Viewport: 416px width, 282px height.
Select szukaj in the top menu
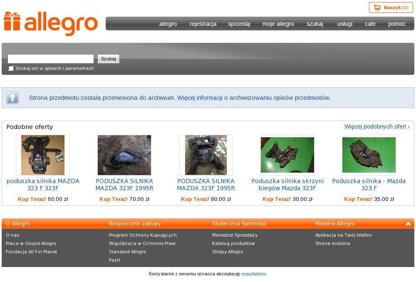(x=314, y=24)
